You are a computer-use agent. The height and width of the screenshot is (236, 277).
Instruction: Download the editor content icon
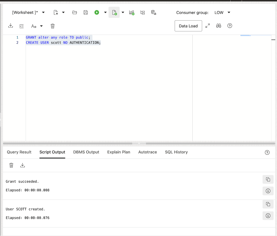11,26
